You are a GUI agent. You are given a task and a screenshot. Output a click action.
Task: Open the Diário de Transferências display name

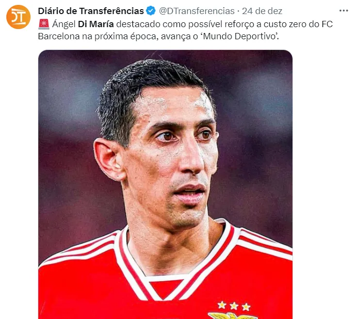coord(91,11)
